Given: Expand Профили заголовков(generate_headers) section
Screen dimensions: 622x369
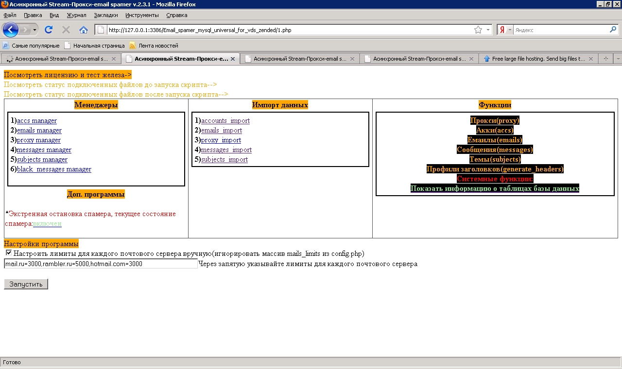Looking at the screenshot, I should coord(495,169).
